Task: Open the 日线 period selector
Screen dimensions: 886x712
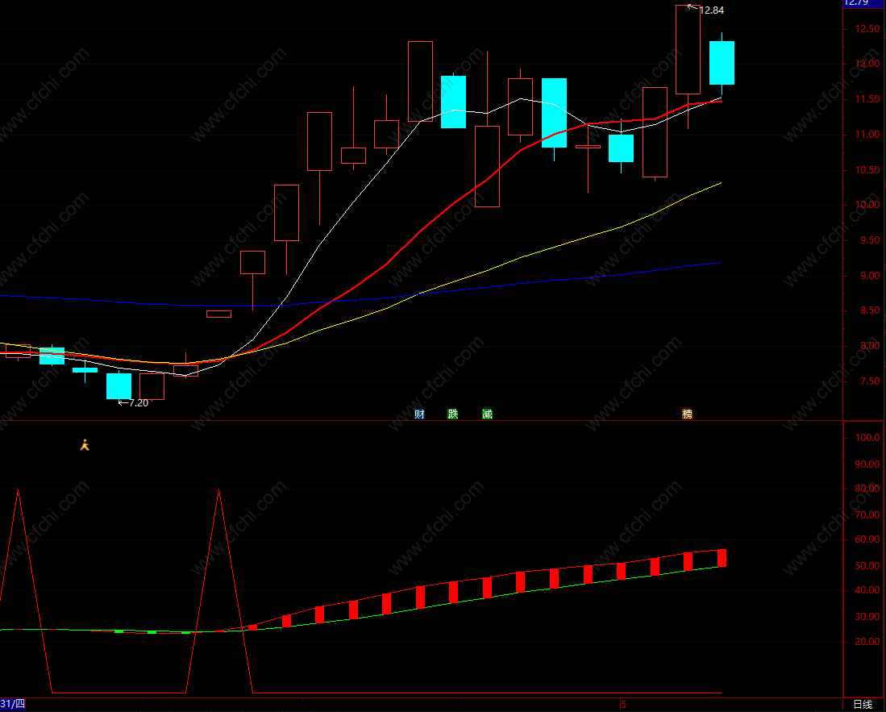Action: pyautogui.click(x=863, y=705)
